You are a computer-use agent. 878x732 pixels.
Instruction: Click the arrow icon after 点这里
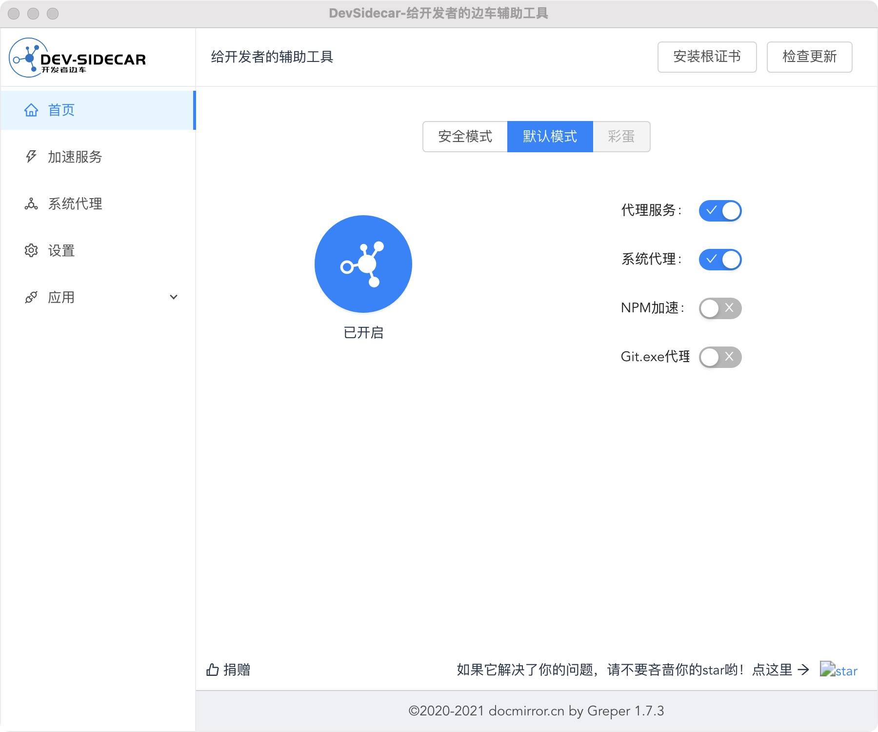(x=803, y=670)
